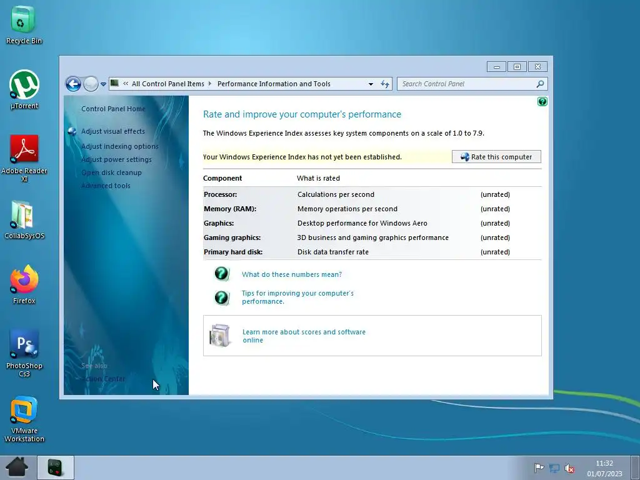Image resolution: width=640 pixels, height=480 pixels.
Task: Click the What is rated column header
Action: click(318, 178)
